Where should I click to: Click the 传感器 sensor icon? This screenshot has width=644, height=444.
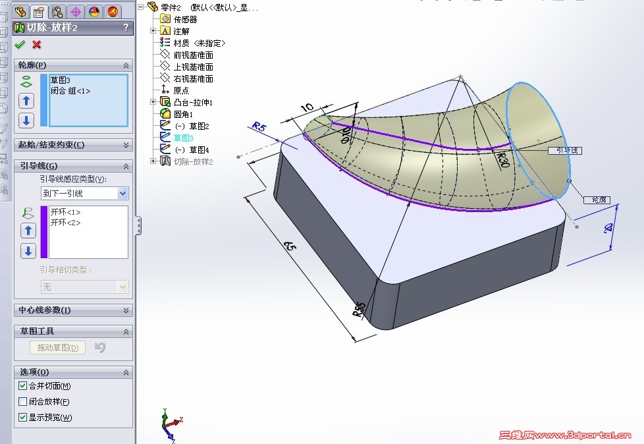(165, 19)
